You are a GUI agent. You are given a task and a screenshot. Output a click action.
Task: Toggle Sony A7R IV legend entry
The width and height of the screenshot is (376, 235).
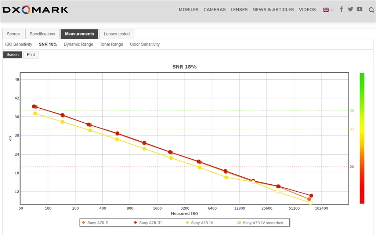point(199,223)
